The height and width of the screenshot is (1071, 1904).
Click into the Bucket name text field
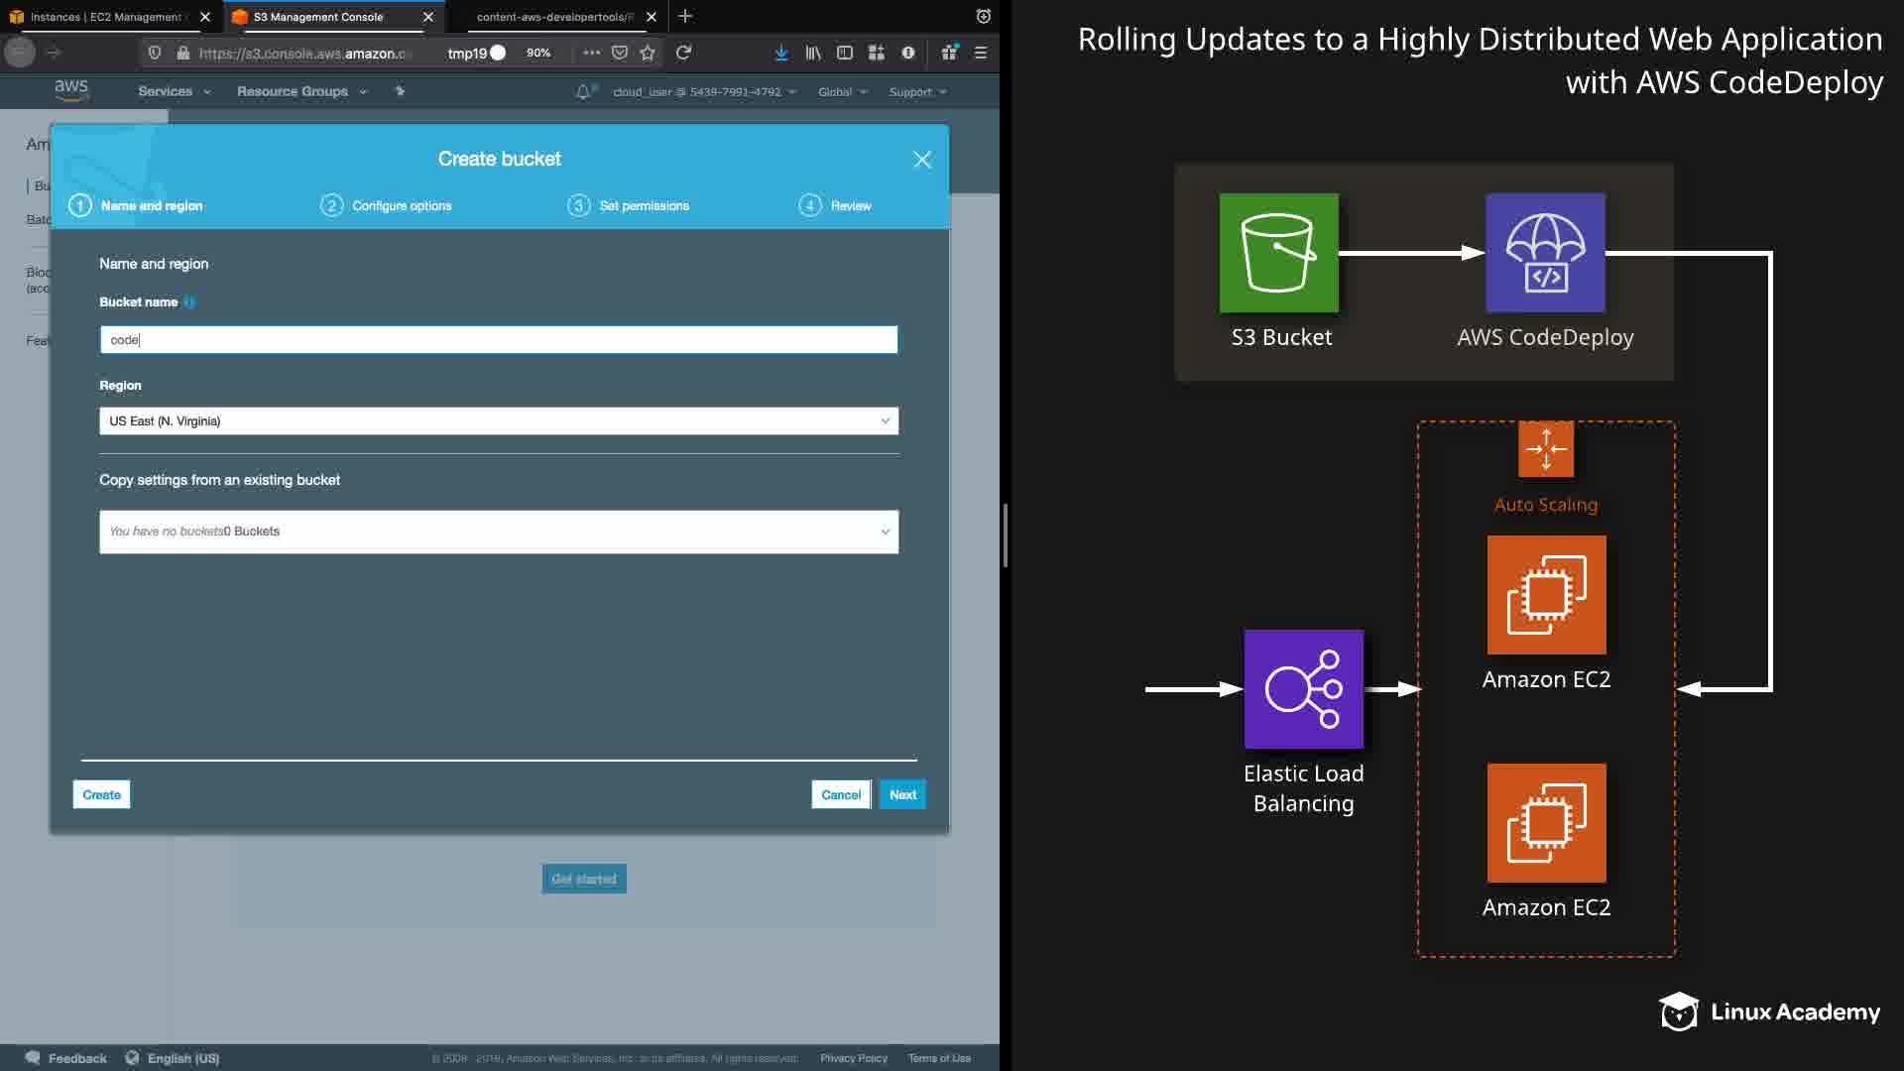[x=499, y=340]
